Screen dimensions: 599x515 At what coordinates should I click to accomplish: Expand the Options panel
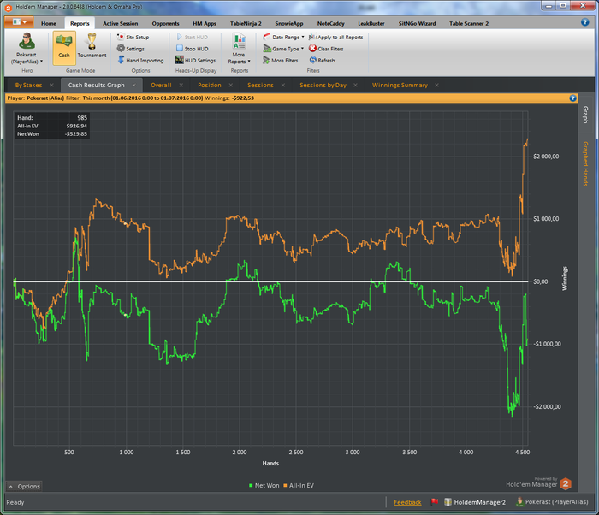click(25, 487)
